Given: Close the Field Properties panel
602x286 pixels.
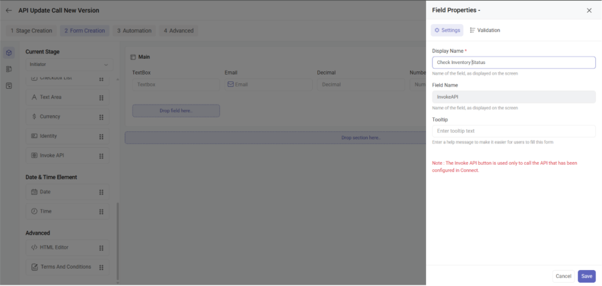Looking at the screenshot, I should click(589, 11).
